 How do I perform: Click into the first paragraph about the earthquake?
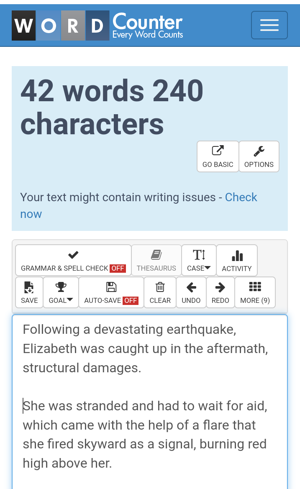pyautogui.click(x=145, y=349)
